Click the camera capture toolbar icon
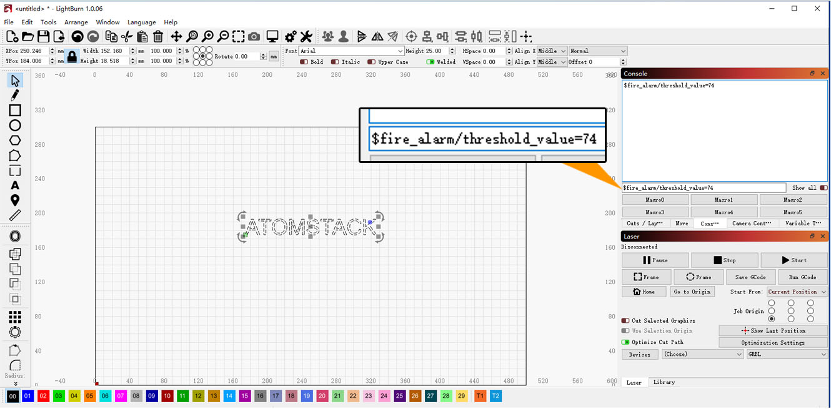Screen dimensions: 831x409 (x=254, y=37)
